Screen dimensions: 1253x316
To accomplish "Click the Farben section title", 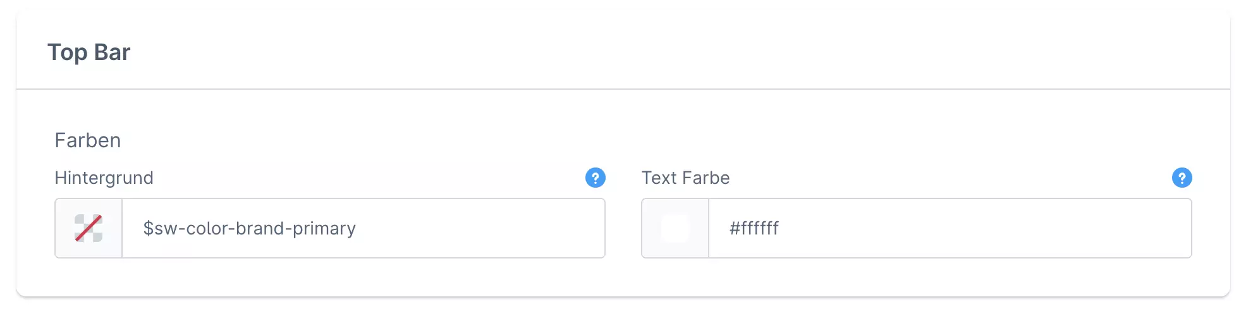I will coord(88,140).
